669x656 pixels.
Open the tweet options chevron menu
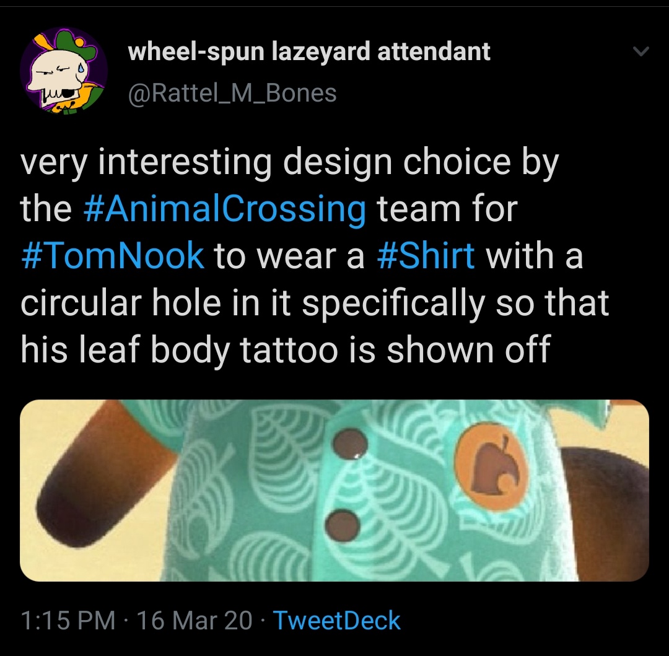[641, 51]
